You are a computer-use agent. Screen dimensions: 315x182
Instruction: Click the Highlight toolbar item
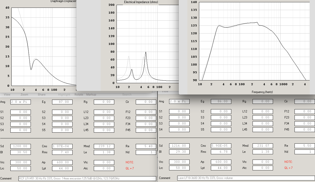[64, 95]
